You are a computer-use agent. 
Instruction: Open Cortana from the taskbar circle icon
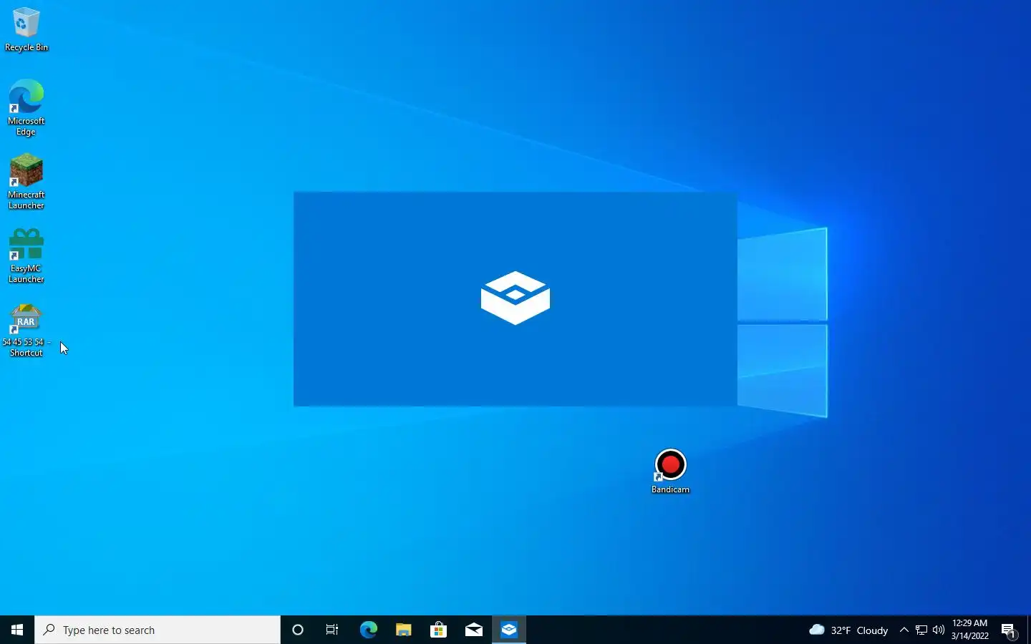pyautogui.click(x=298, y=630)
